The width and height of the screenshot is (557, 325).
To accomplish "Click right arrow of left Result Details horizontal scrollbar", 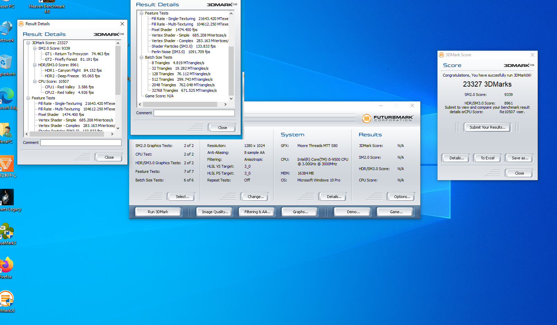I will coord(112,134).
